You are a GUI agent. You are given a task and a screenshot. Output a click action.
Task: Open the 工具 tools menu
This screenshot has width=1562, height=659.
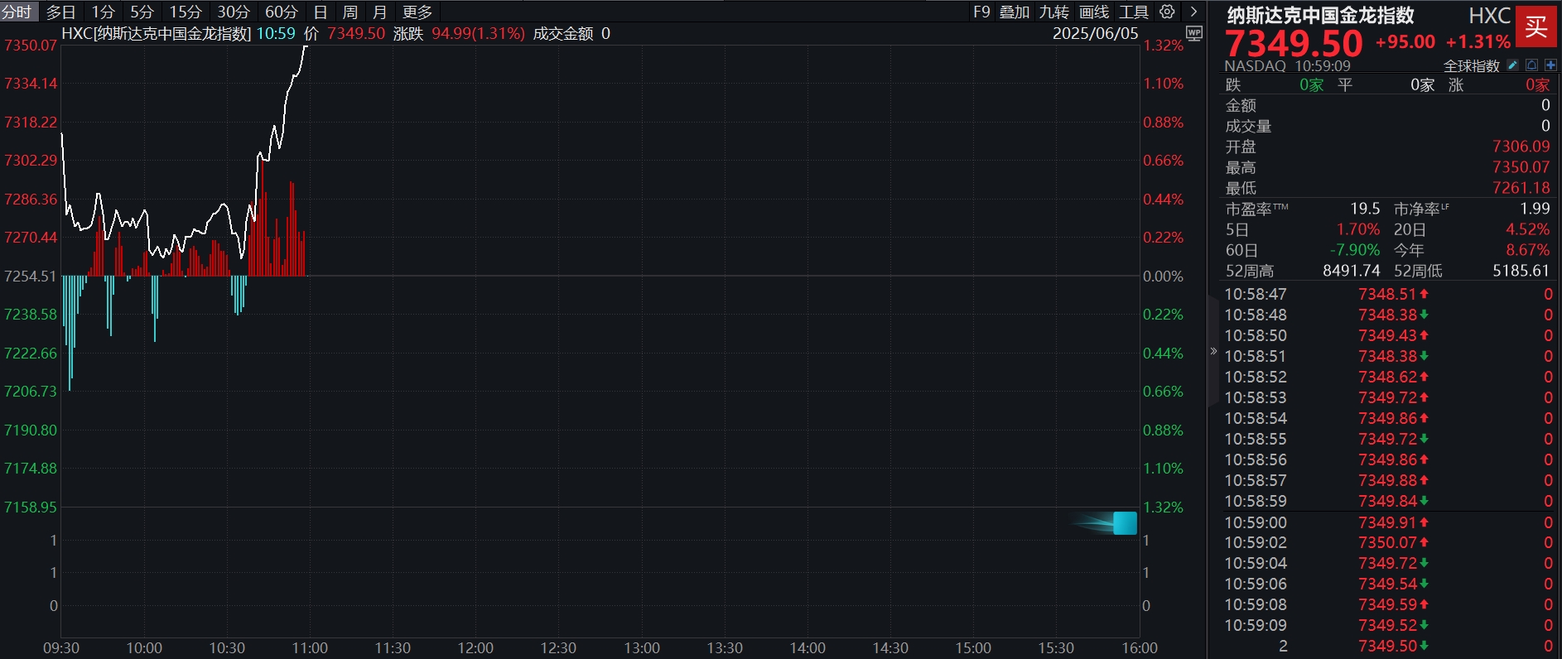coord(1134,12)
